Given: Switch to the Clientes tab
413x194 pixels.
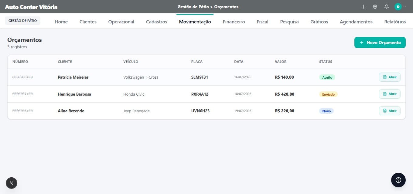Looking at the screenshot, I should [88, 22].
